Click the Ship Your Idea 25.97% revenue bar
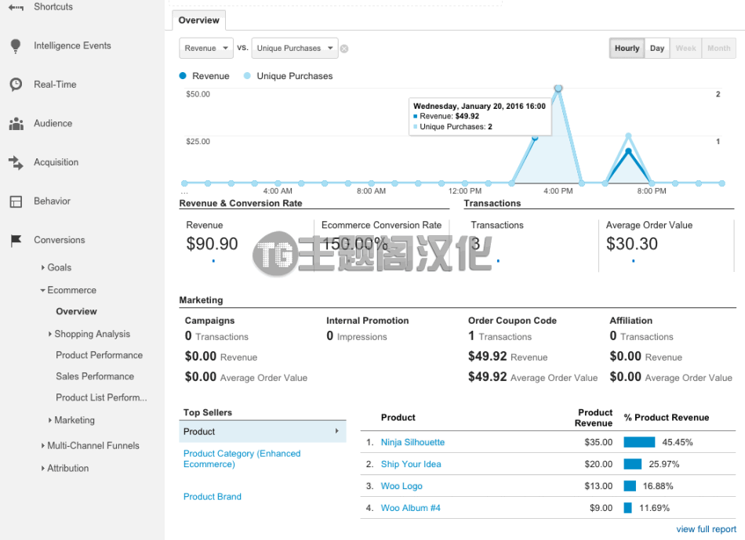The image size is (745, 540). coord(632,465)
